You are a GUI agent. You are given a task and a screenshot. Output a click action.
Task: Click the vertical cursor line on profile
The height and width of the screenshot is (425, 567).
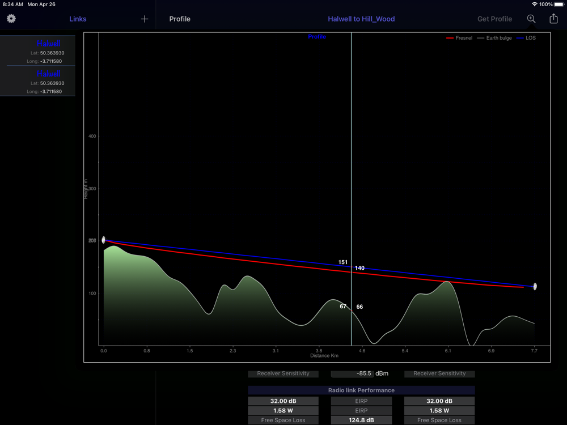[351, 189]
